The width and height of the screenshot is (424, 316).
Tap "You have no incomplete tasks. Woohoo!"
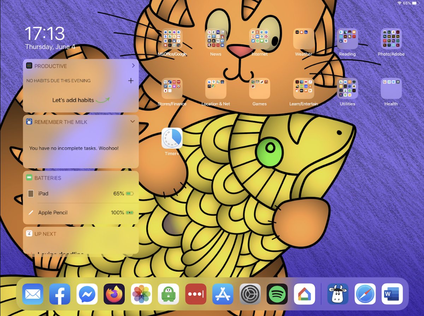point(74,148)
